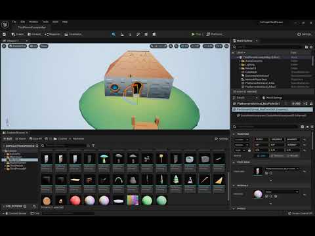Toggle the grid snap value button

coord(184,46)
